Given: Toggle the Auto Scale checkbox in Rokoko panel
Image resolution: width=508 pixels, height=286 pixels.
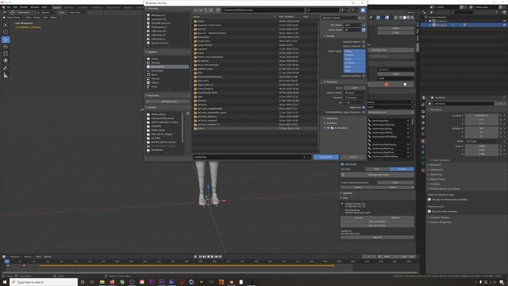Looking at the screenshot, I should pos(342,164).
